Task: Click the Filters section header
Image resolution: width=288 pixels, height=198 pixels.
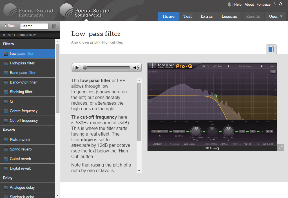Action: [x=28, y=44]
